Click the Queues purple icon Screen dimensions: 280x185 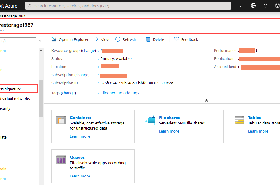61,160
